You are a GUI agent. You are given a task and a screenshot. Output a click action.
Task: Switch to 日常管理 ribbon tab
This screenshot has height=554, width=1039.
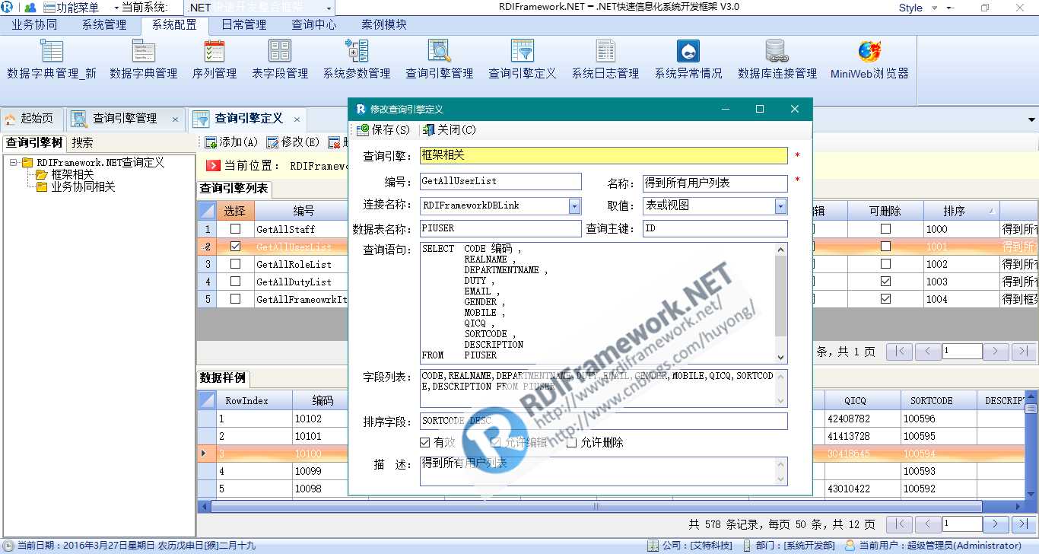click(x=244, y=24)
